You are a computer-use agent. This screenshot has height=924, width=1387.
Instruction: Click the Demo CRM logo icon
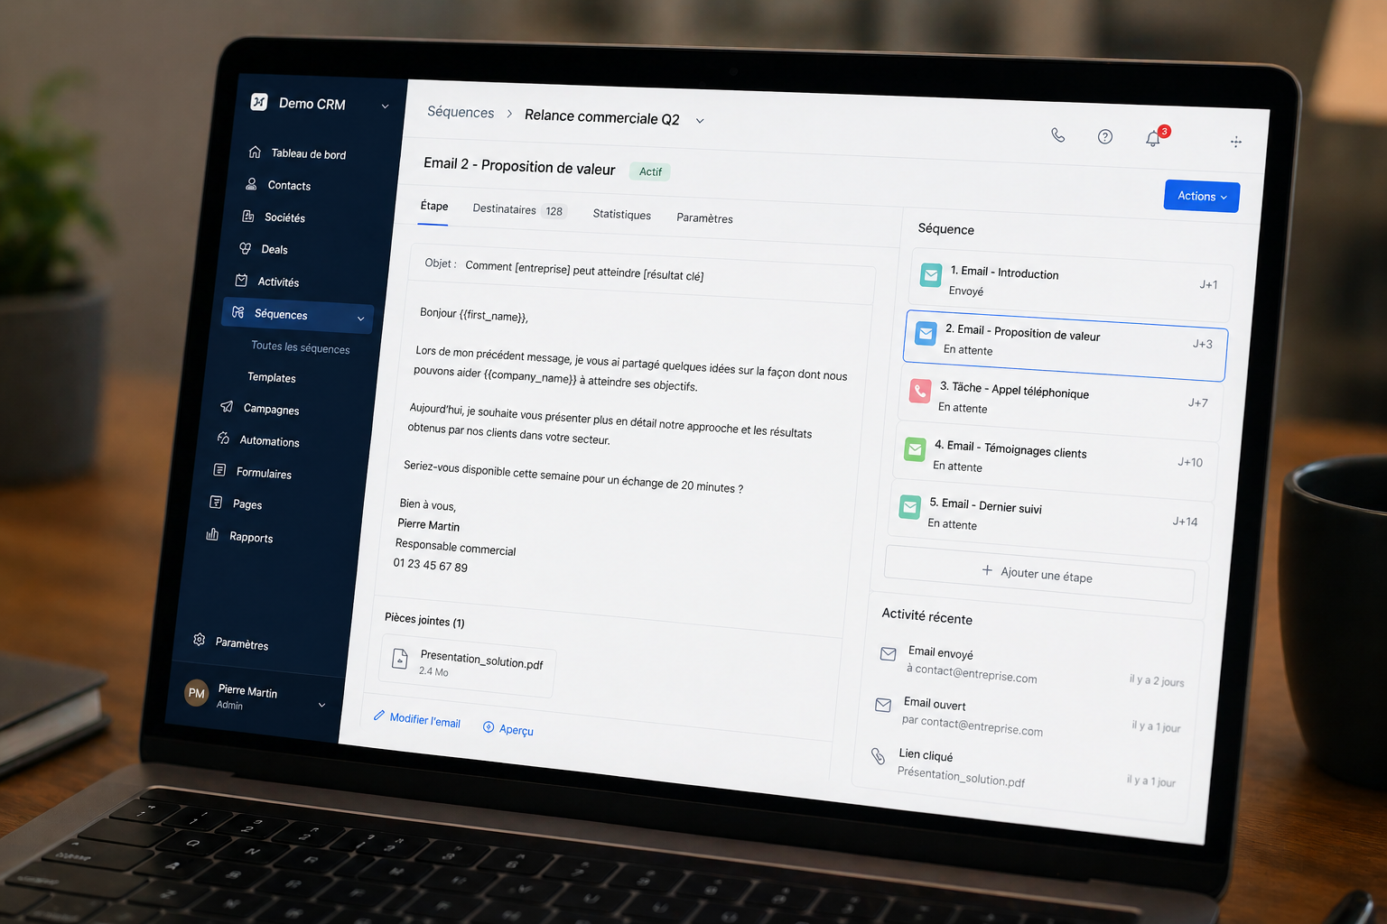(259, 101)
